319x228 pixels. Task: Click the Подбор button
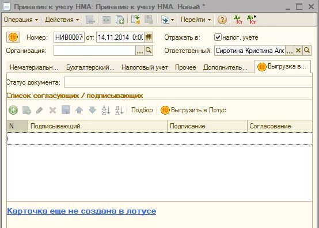click(x=142, y=110)
